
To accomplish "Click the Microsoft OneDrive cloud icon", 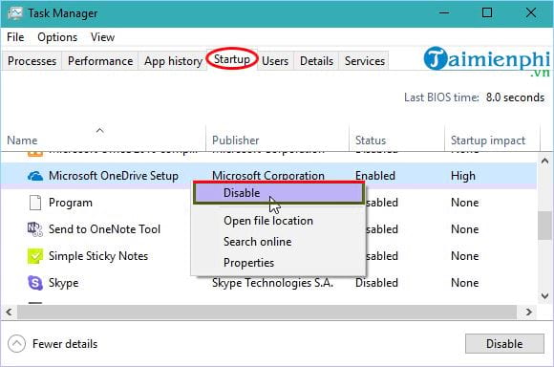I will point(35,176).
